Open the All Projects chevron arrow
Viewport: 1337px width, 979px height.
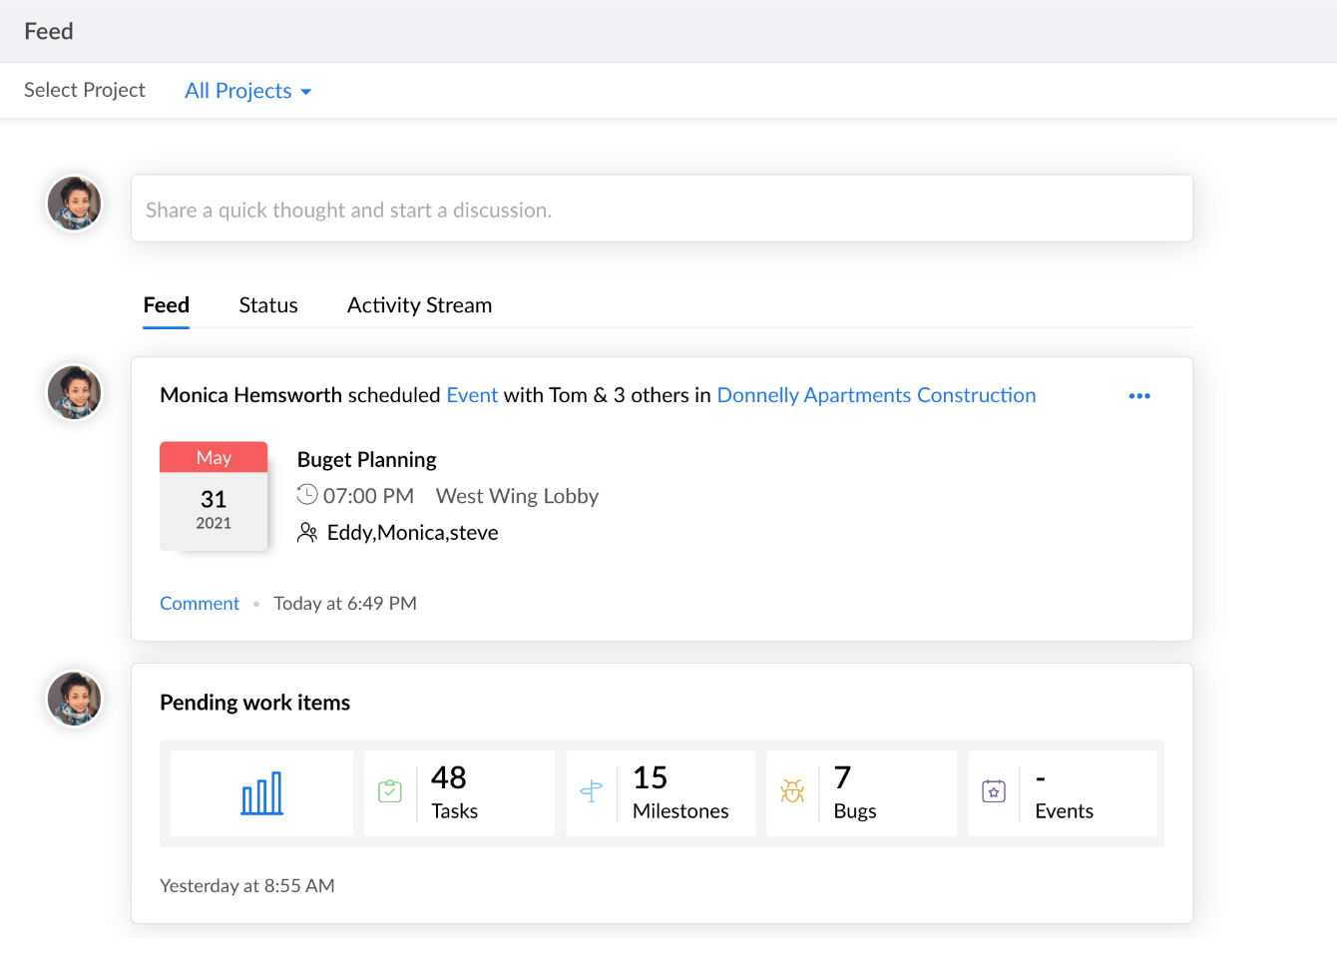pos(307,91)
